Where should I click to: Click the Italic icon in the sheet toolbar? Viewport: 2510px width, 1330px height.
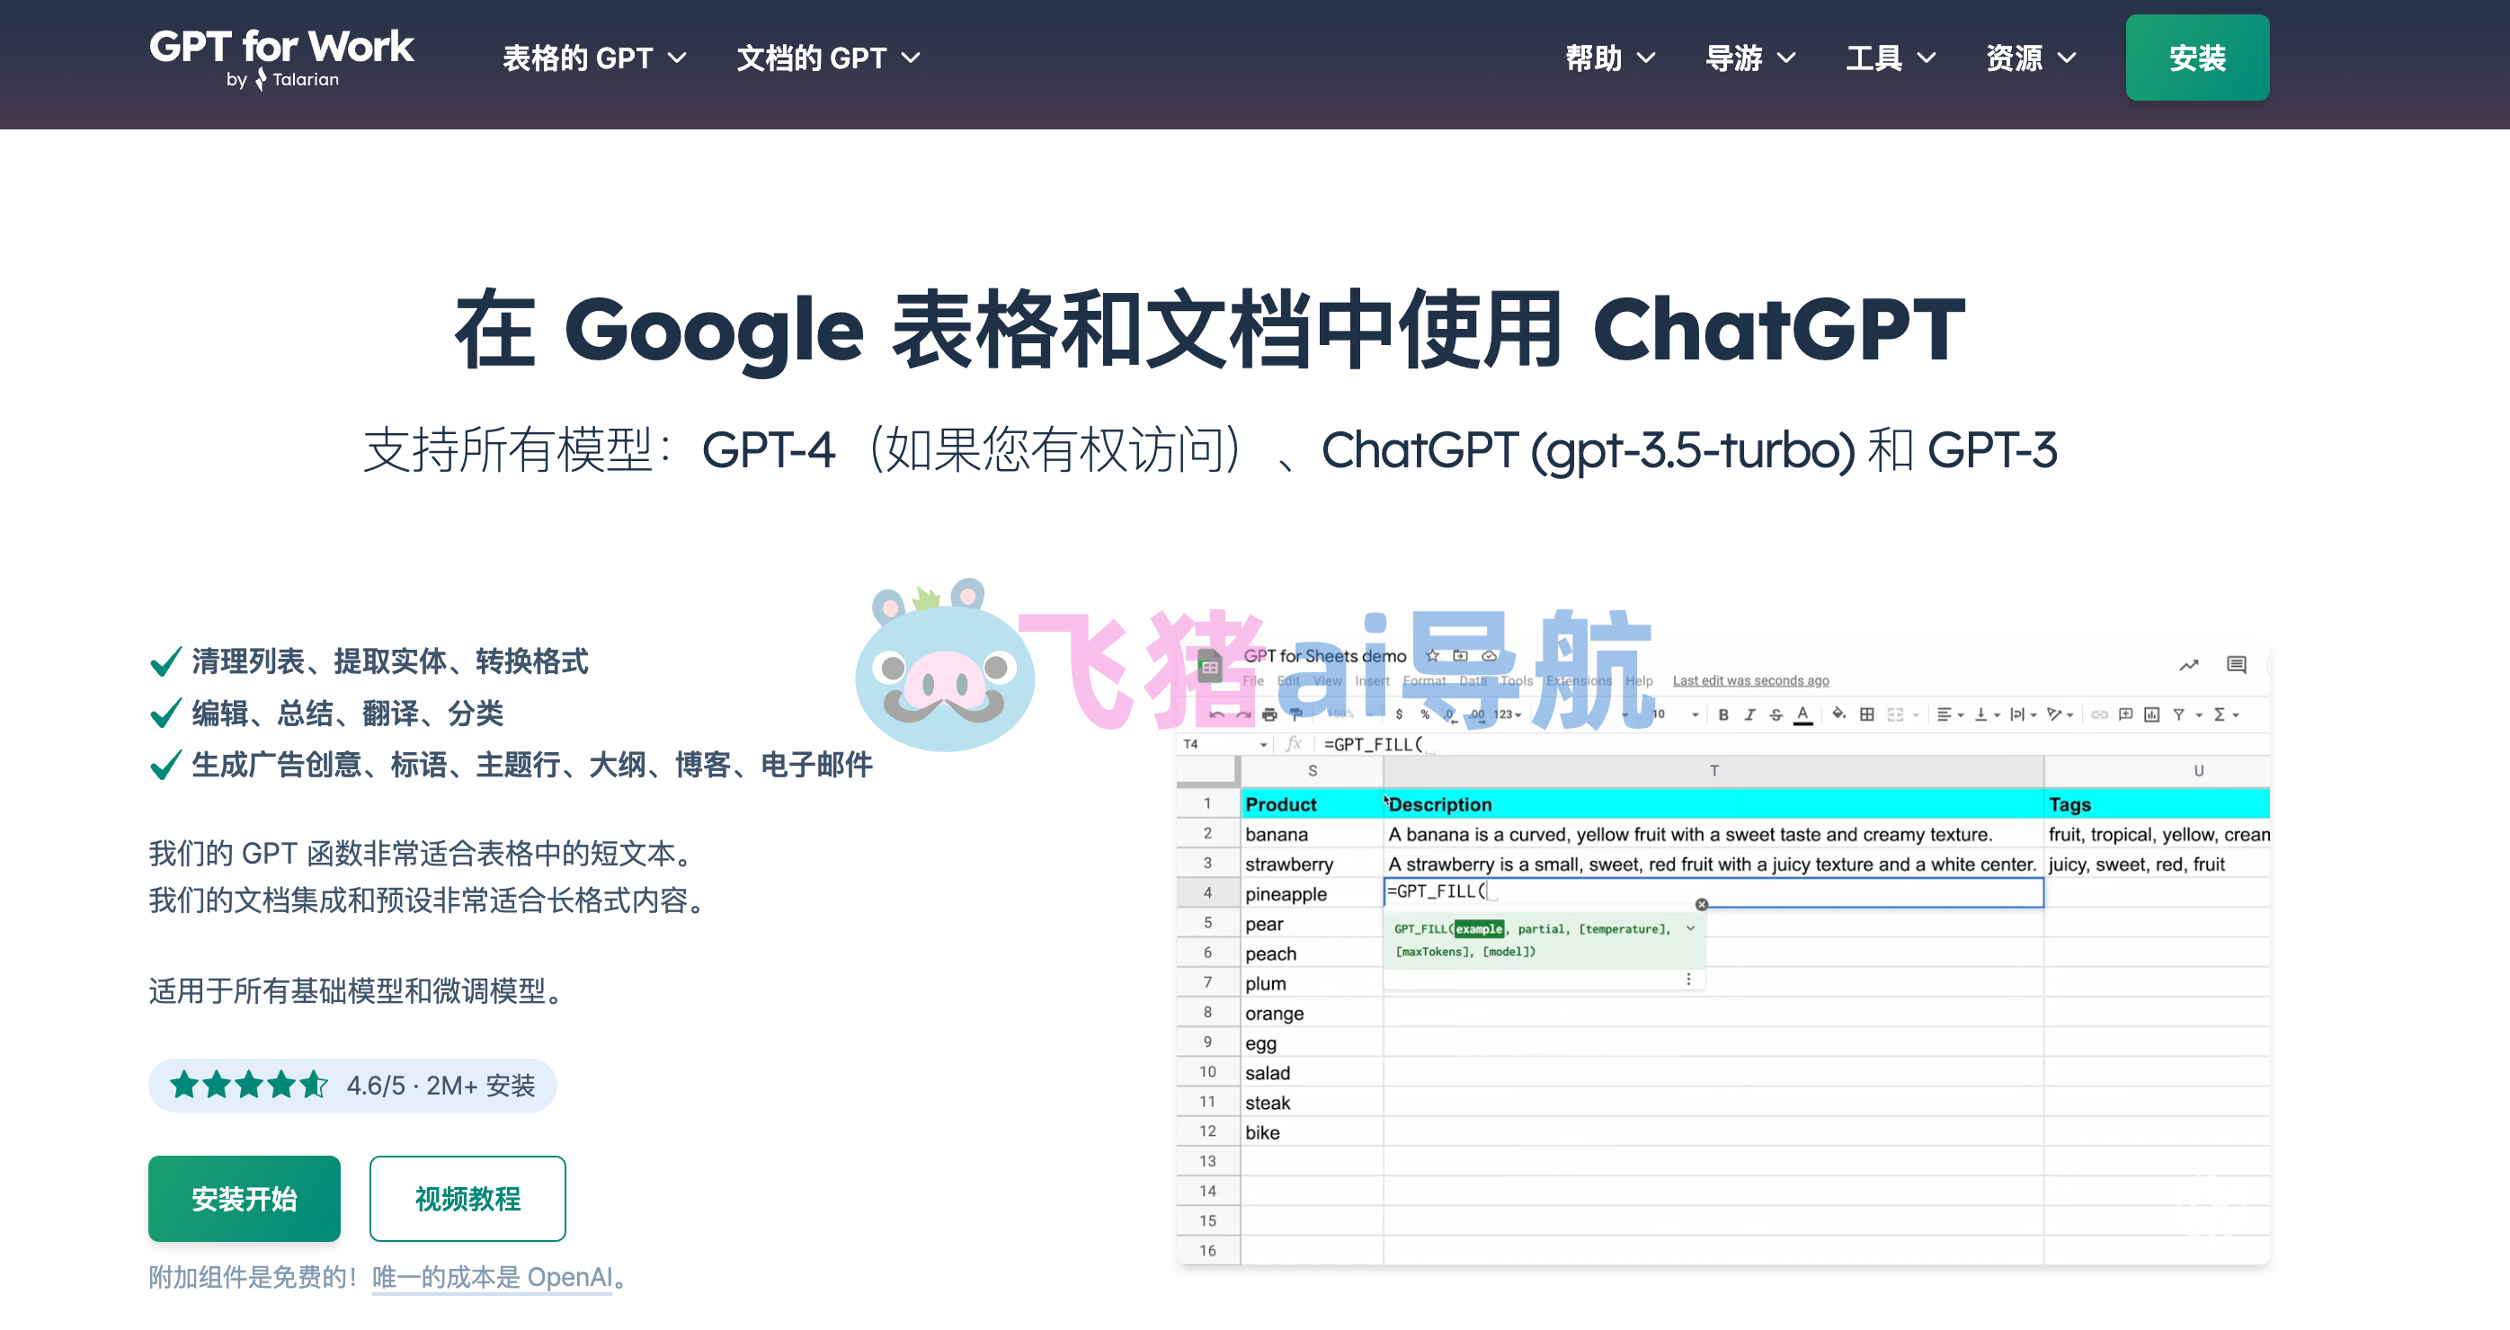[x=1749, y=714]
